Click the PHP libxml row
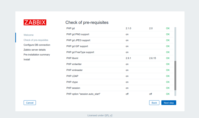 (119, 58)
